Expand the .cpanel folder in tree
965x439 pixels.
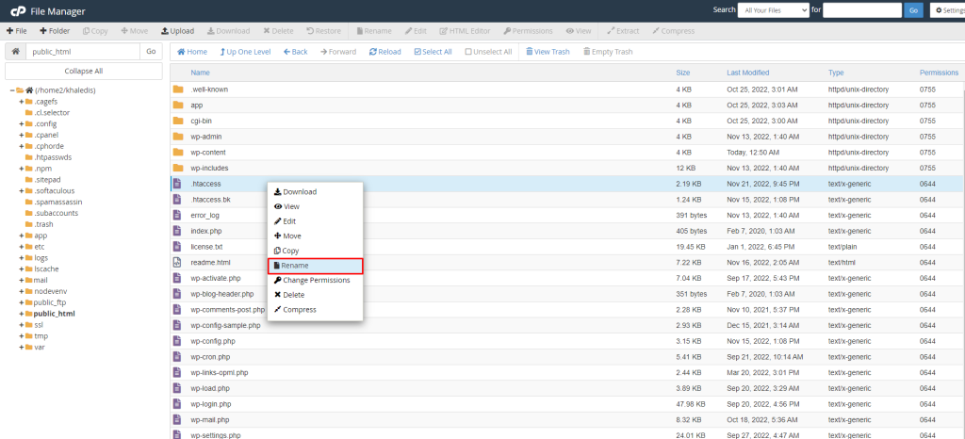tap(22, 135)
